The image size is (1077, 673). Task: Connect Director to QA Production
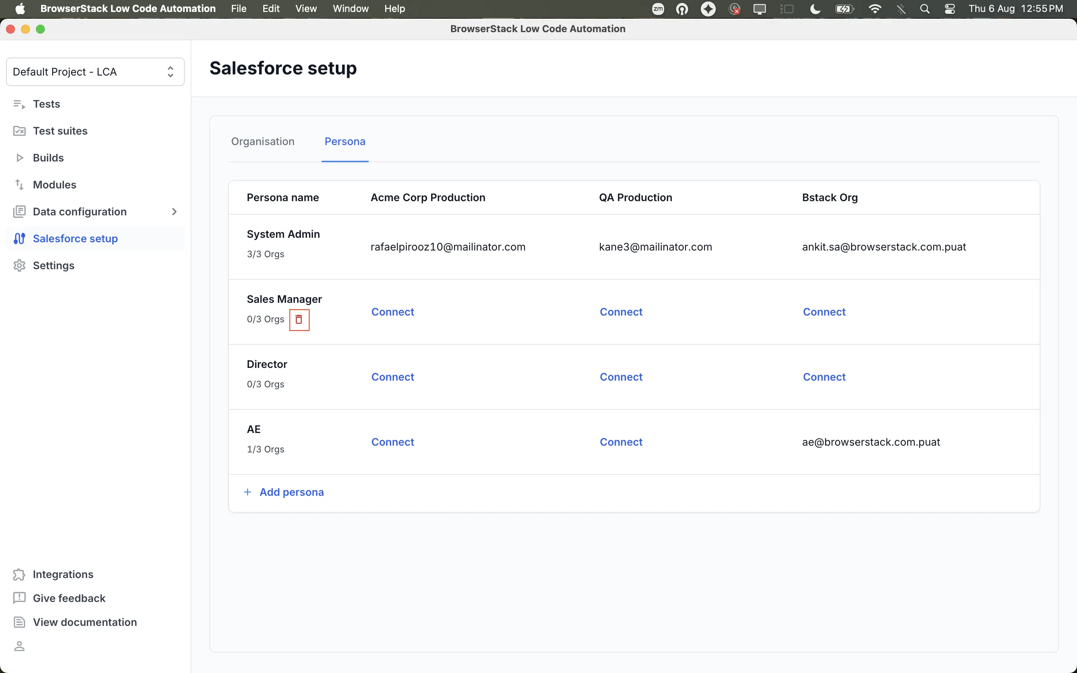click(x=621, y=377)
